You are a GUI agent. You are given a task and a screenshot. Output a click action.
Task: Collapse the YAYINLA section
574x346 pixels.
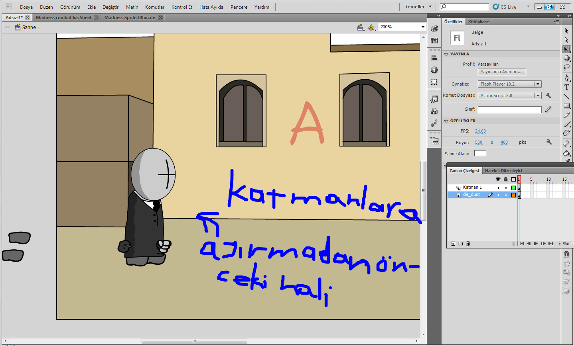[x=446, y=54]
